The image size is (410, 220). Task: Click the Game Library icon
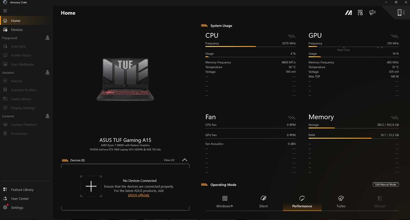5,99
